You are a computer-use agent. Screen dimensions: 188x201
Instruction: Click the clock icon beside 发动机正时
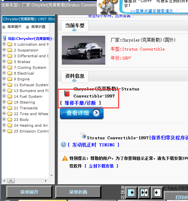(x=63, y=145)
